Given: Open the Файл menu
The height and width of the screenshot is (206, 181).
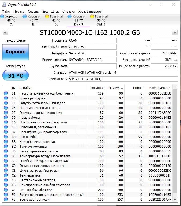Looking at the screenshot, I should (x=6, y=12).
